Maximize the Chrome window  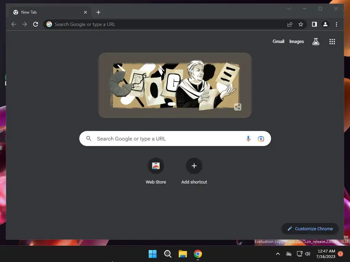320,9
